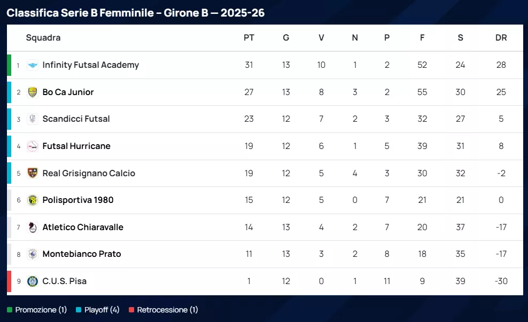Screen dimensions: 528x322
Task: Open the Infinity Futsal Academy team link
Action: pyautogui.click(x=90, y=65)
